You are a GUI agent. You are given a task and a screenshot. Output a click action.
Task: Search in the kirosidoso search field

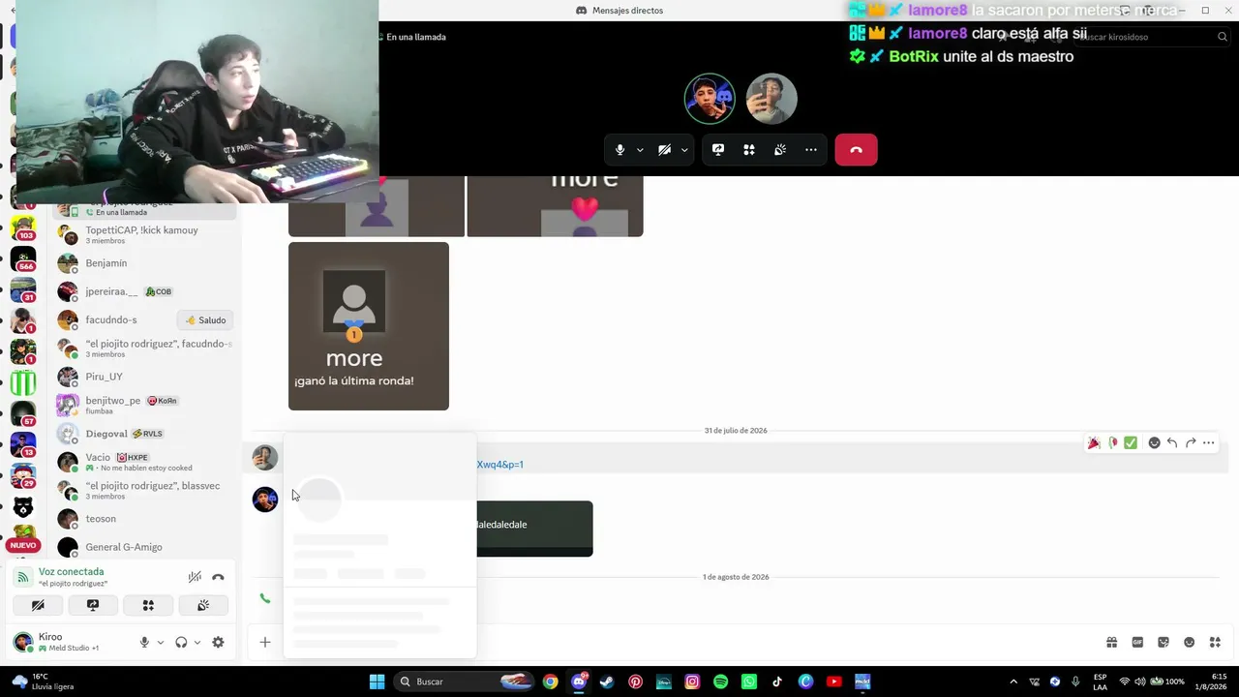click(1154, 37)
